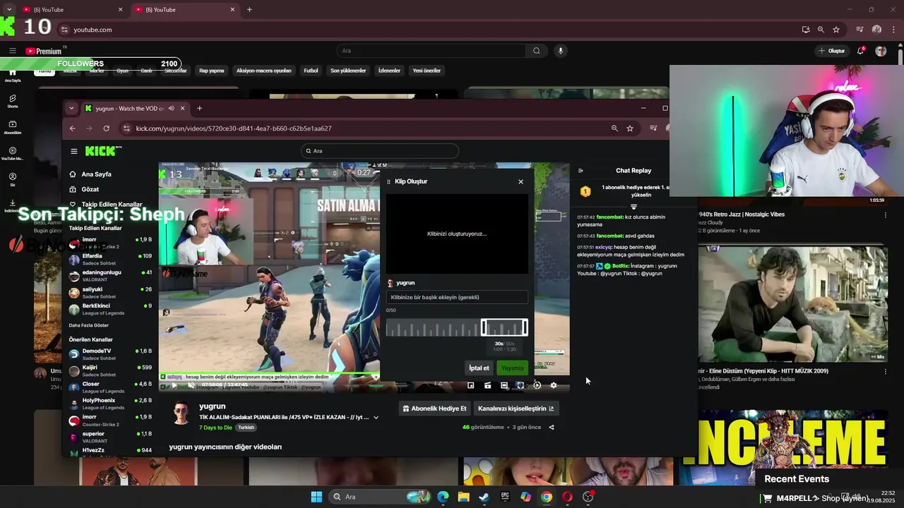Open 7 Days to Die category link

point(215,428)
